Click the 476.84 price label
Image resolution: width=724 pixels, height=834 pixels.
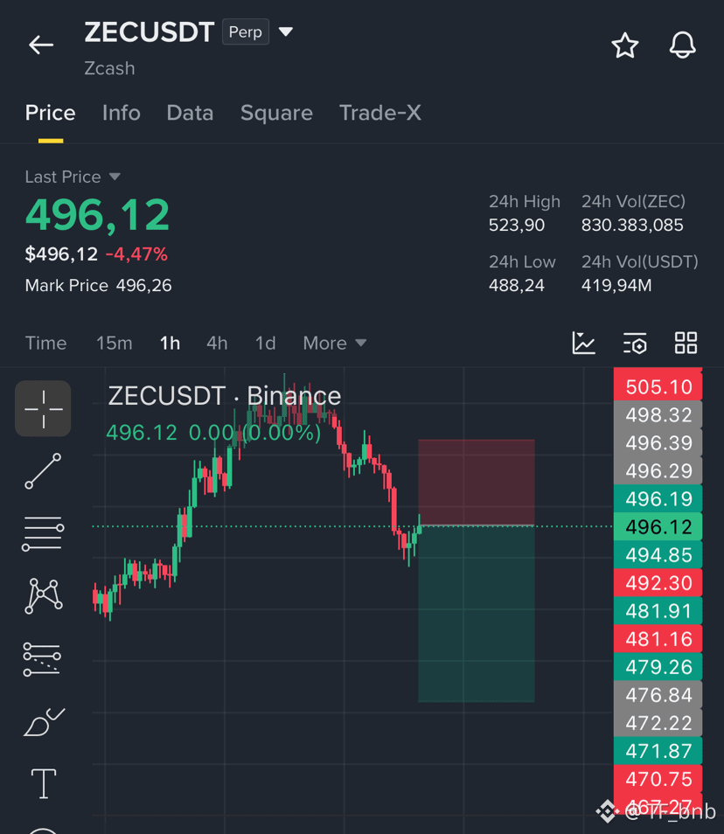[x=658, y=695]
